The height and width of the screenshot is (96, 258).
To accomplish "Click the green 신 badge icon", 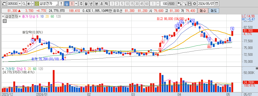I will click(37, 4).
